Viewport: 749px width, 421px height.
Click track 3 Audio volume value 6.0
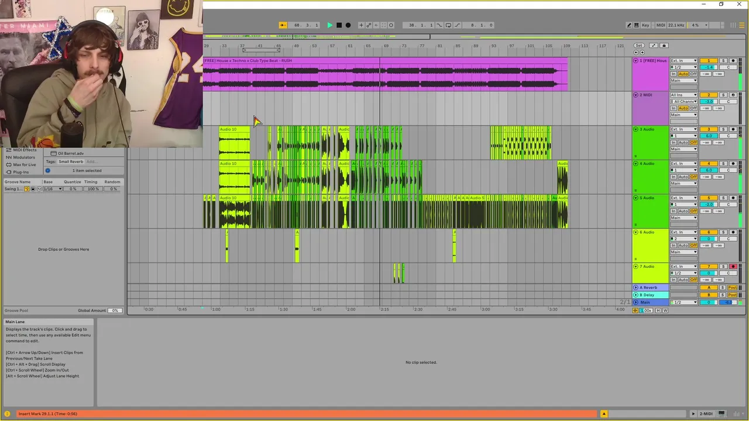(x=709, y=136)
